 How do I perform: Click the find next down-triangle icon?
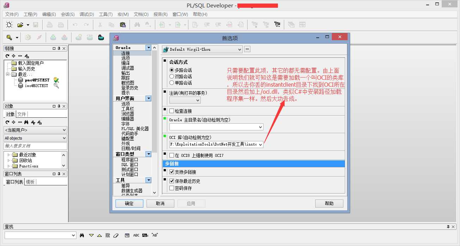coord(91,235)
